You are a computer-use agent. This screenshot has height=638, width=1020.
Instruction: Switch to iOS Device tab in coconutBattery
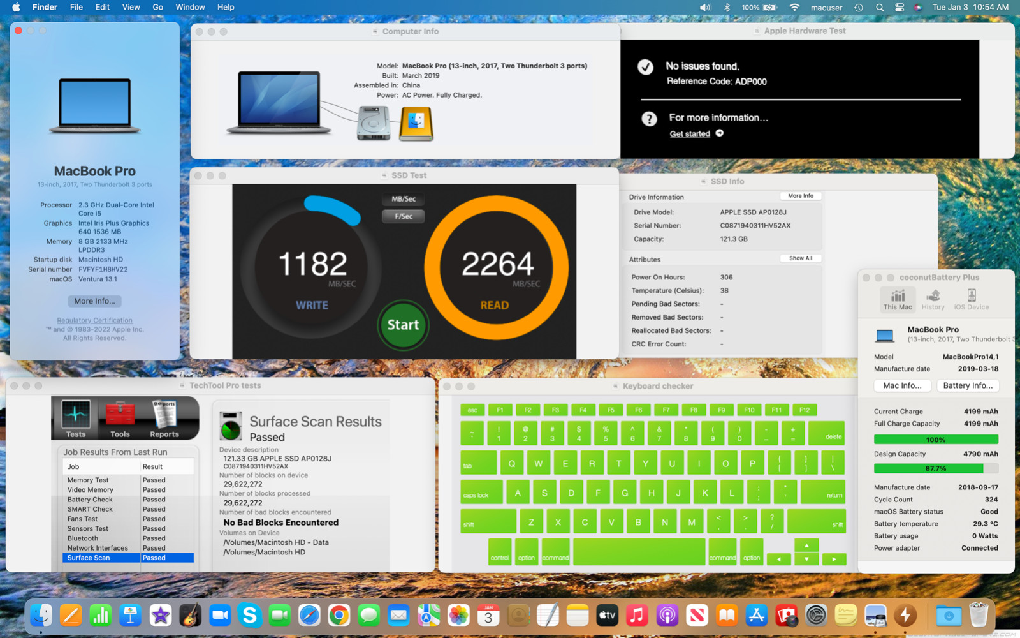pyautogui.click(x=971, y=299)
